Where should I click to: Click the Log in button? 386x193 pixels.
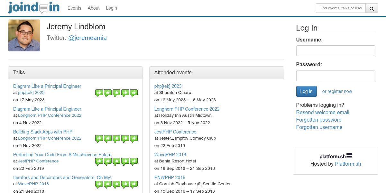[306, 91]
